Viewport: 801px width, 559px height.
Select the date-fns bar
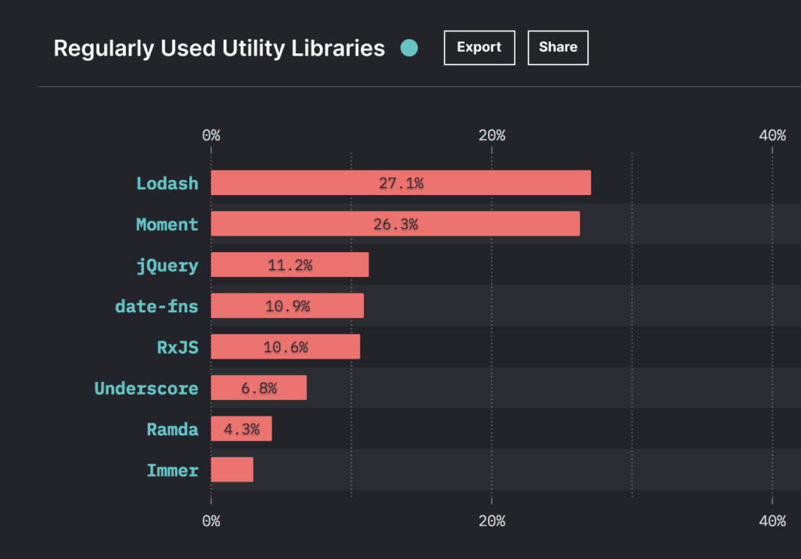click(x=286, y=305)
